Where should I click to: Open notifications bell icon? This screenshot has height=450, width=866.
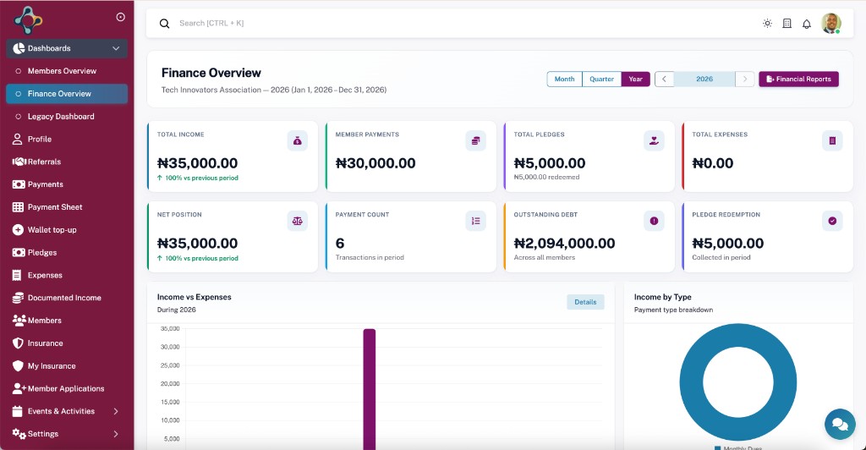807,24
